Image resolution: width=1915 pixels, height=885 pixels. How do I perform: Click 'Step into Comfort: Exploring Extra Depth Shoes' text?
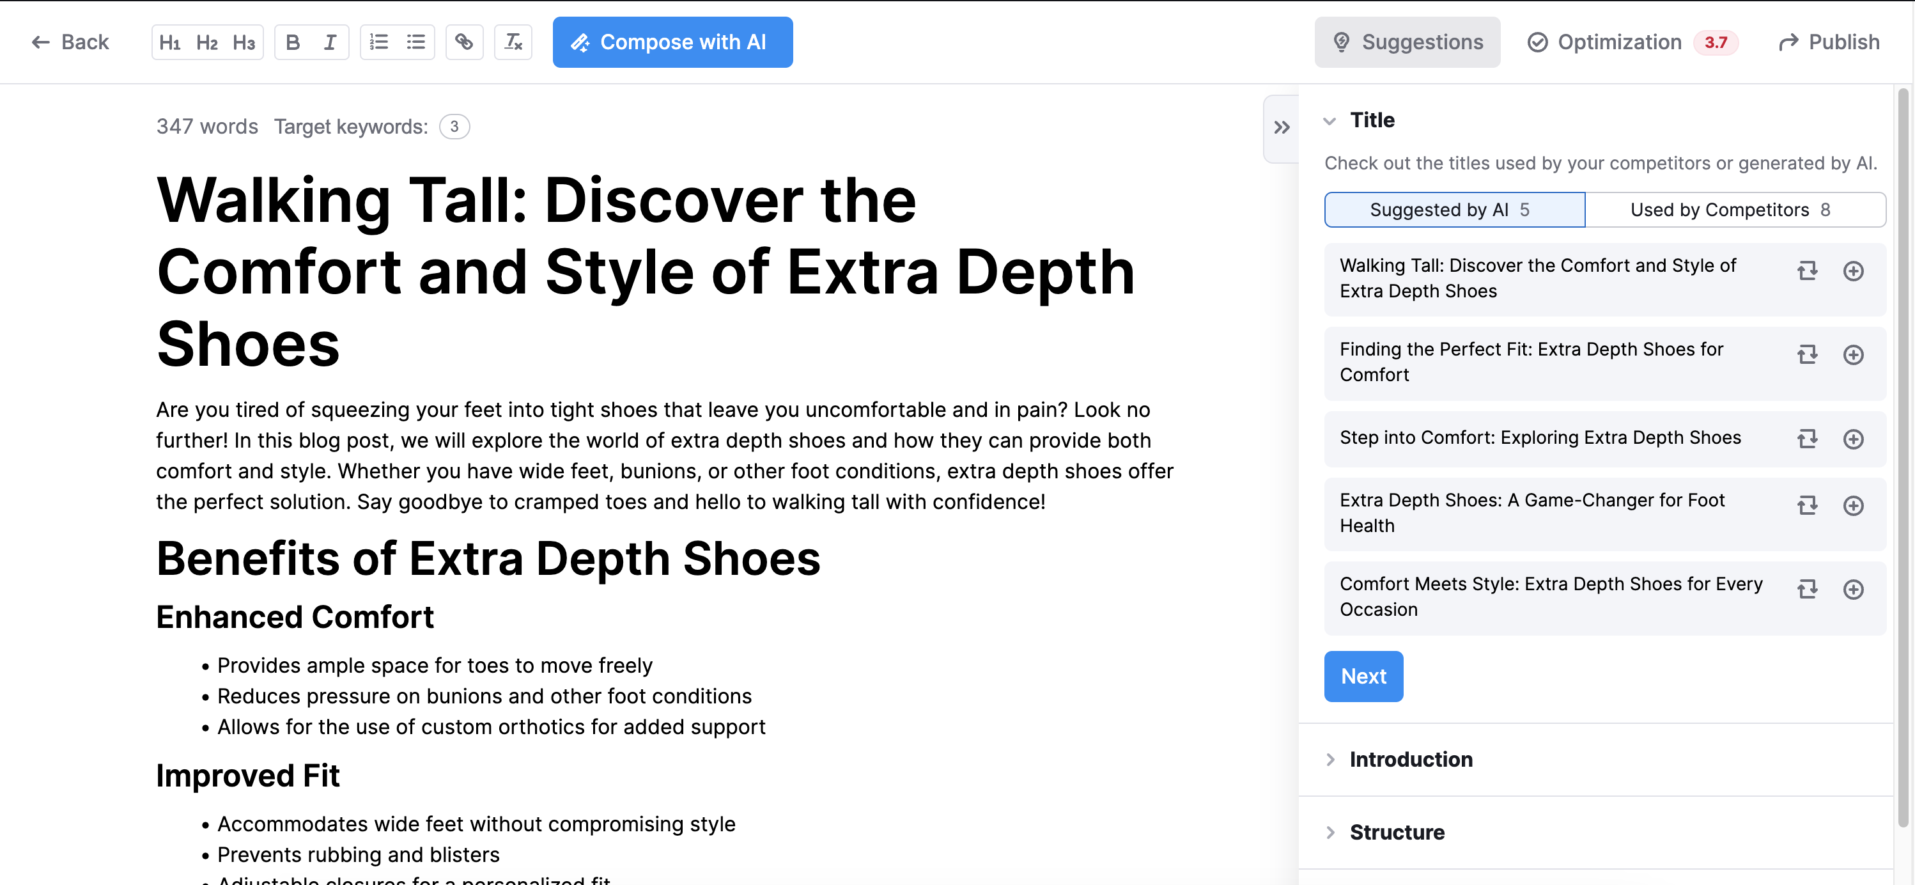pos(1540,438)
